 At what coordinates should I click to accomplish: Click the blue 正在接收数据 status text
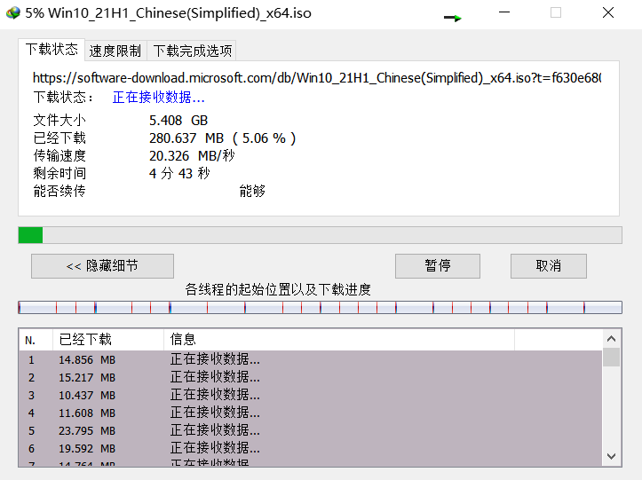tap(158, 98)
